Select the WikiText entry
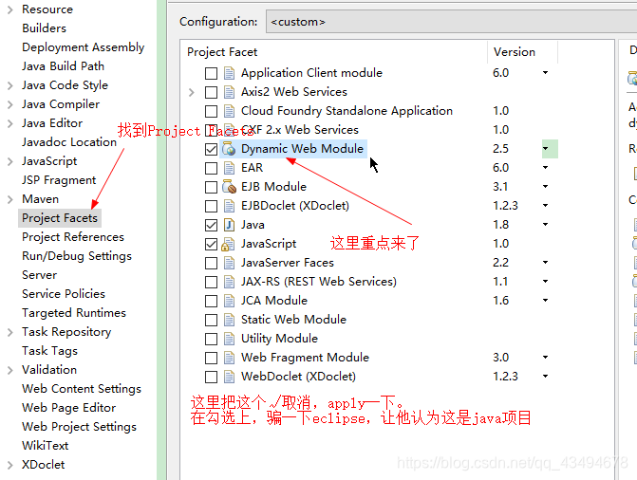Viewport: 637px width, 480px height. pos(46,446)
